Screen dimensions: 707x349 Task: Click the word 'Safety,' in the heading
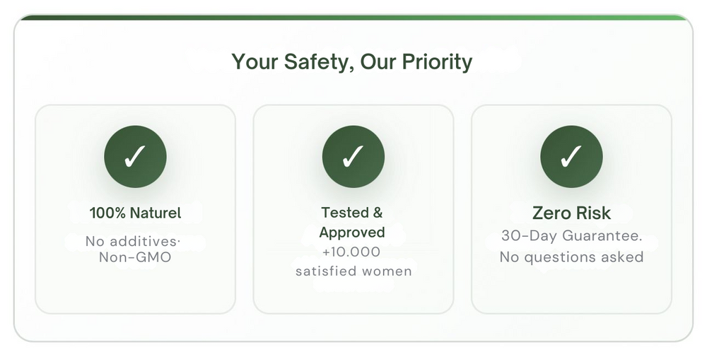318,61
